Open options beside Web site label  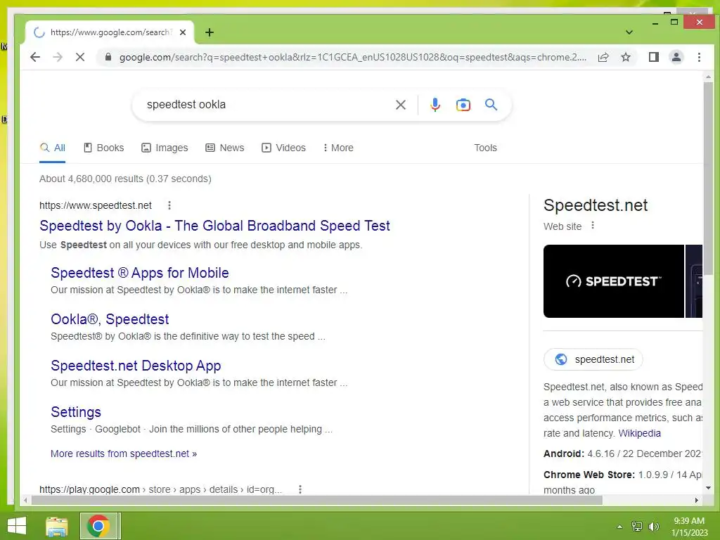pos(593,226)
